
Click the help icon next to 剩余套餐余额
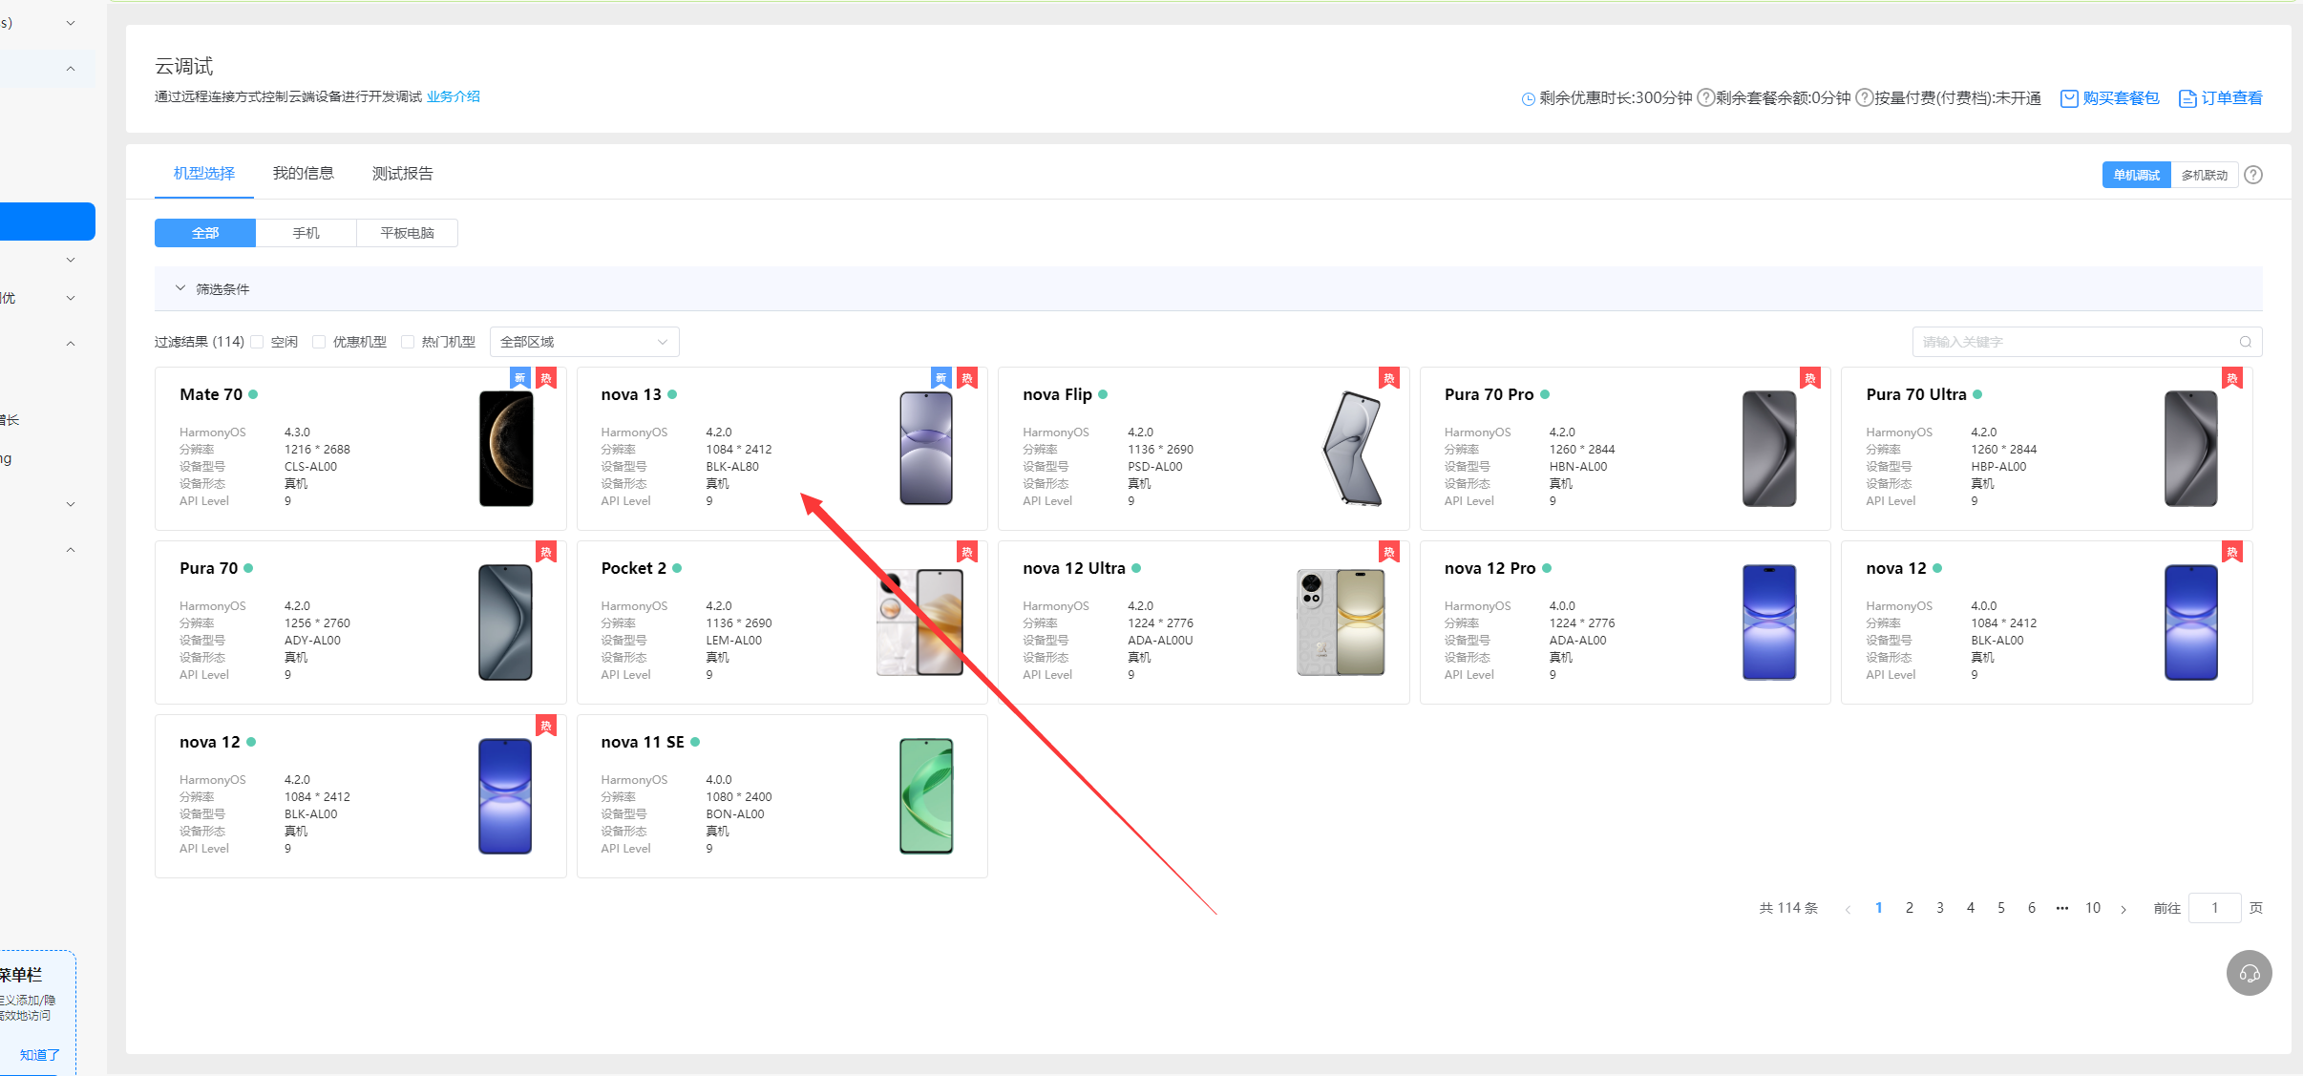tap(1864, 97)
